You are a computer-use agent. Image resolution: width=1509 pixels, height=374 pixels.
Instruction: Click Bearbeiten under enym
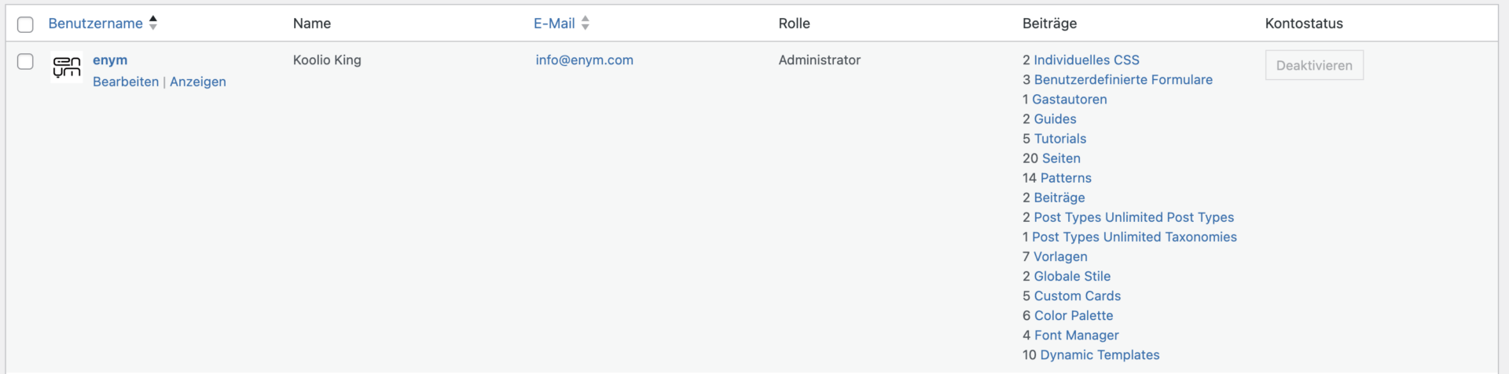click(x=126, y=82)
